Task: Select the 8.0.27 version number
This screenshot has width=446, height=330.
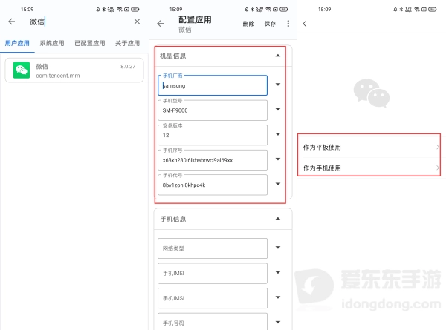Action: pyautogui.click(x=128, y=67)
